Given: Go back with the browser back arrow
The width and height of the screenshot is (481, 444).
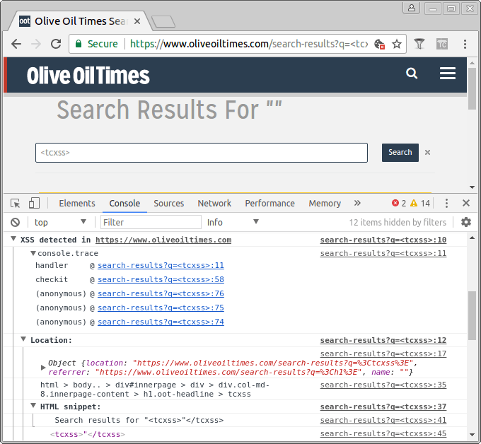Looking at the screenshot, I should [16, 44].
